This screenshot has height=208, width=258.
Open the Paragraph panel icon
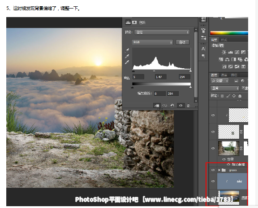(x=203, y=56)
